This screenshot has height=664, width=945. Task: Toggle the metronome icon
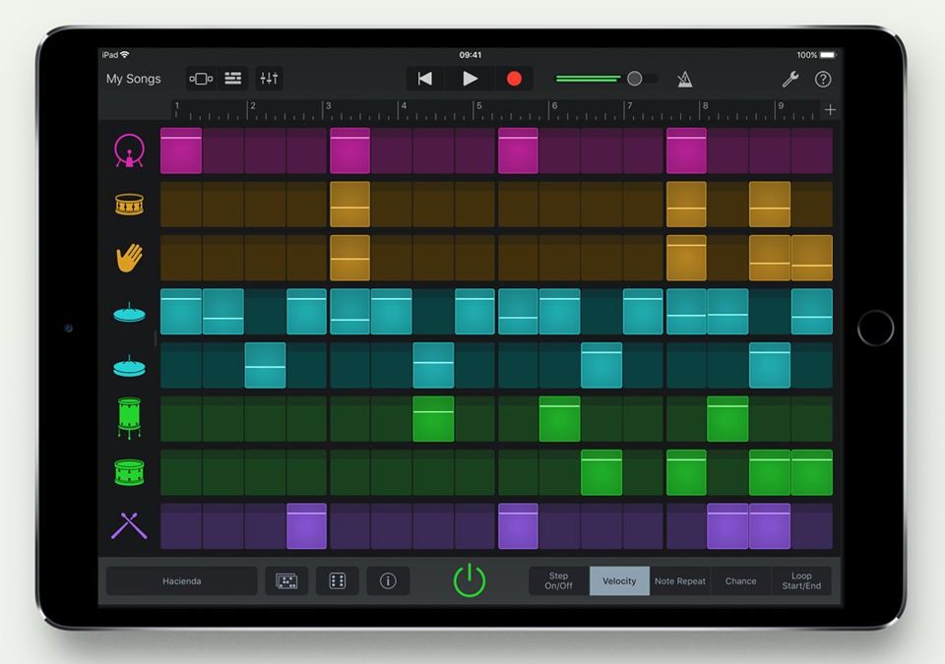pos(684,79)
